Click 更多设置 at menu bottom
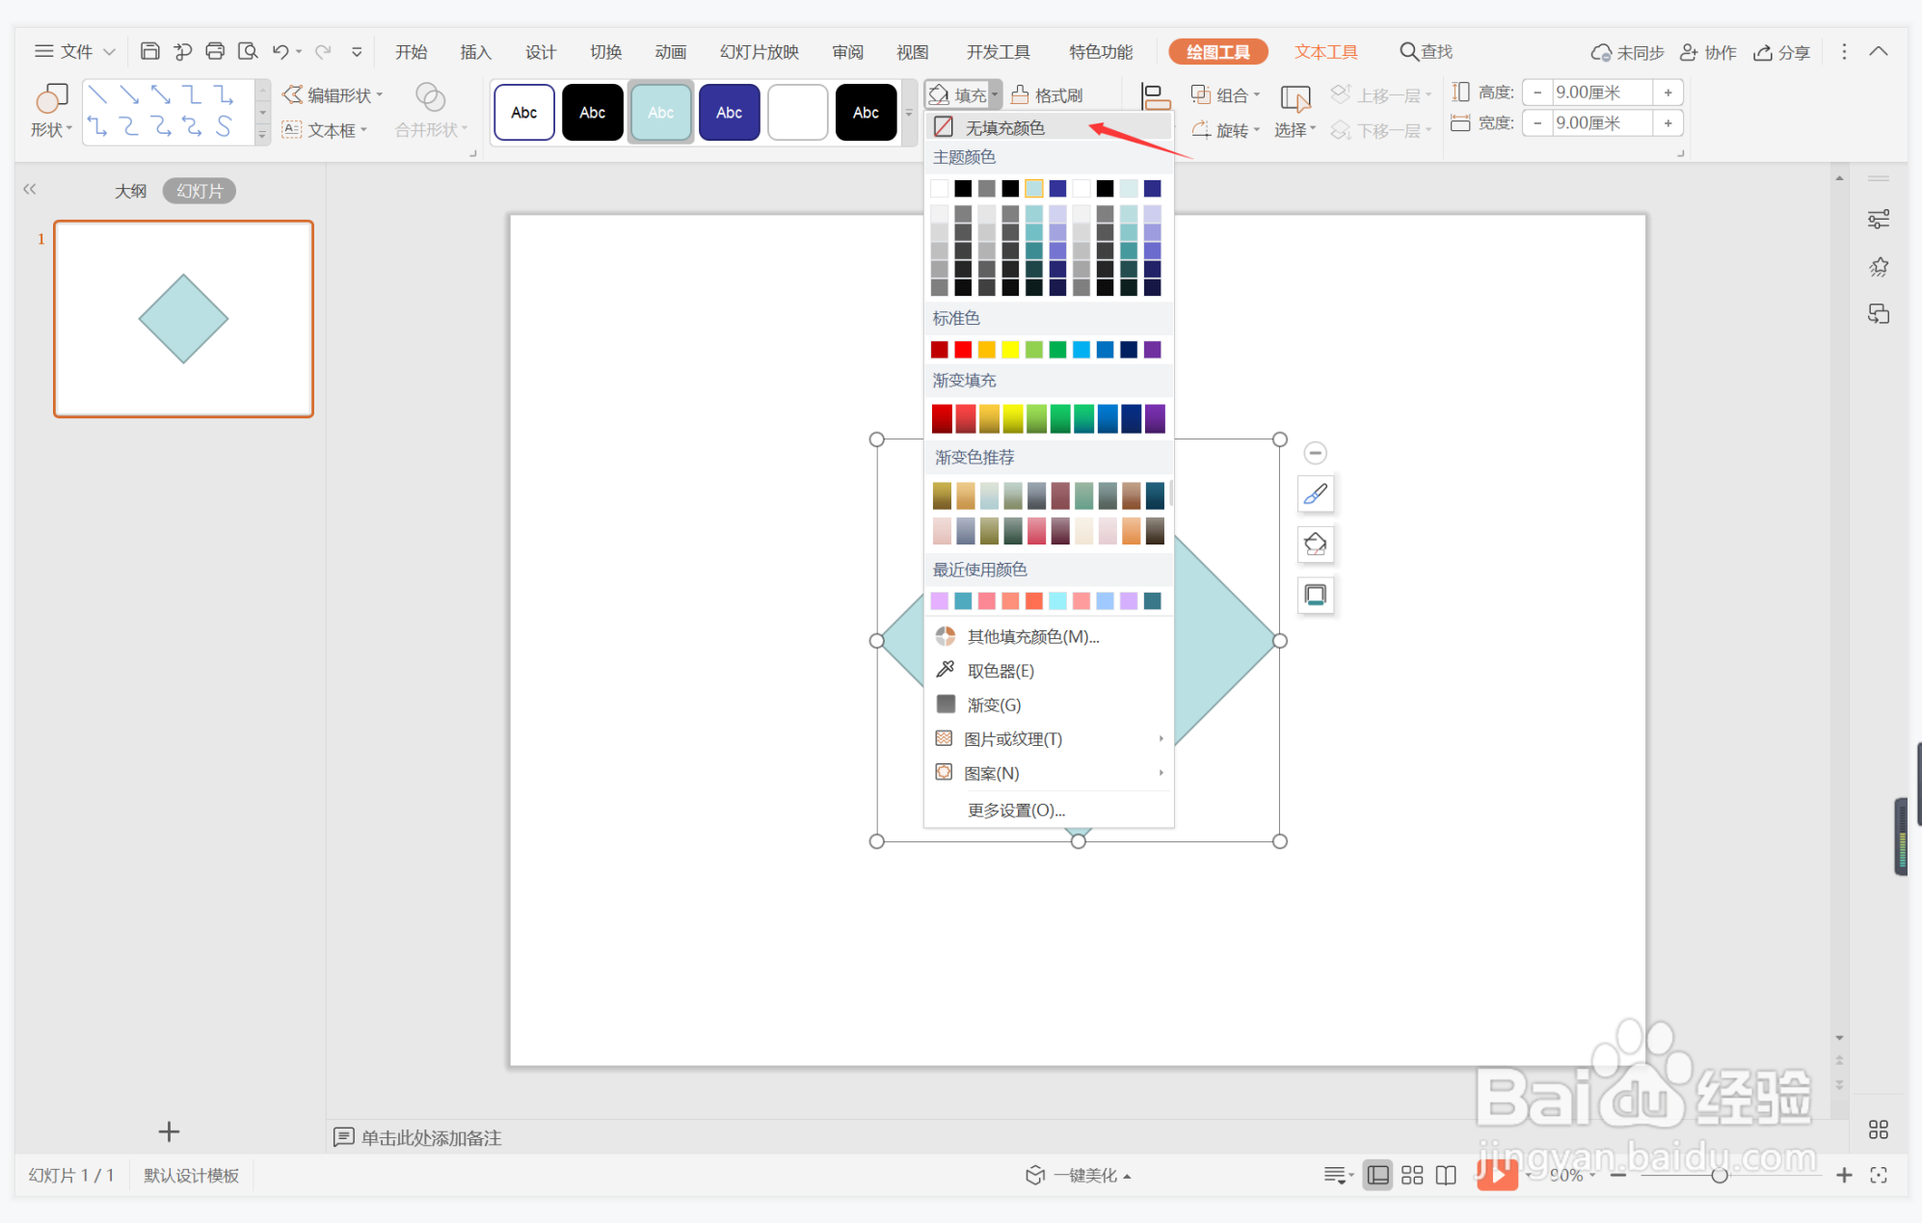 [x=1016, y=811]
